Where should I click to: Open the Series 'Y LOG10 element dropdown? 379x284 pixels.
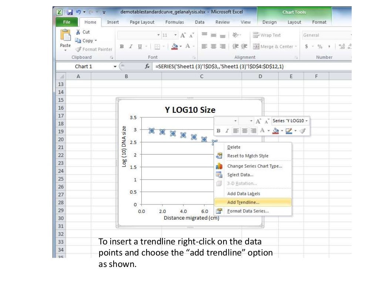[x=306, y=121]
